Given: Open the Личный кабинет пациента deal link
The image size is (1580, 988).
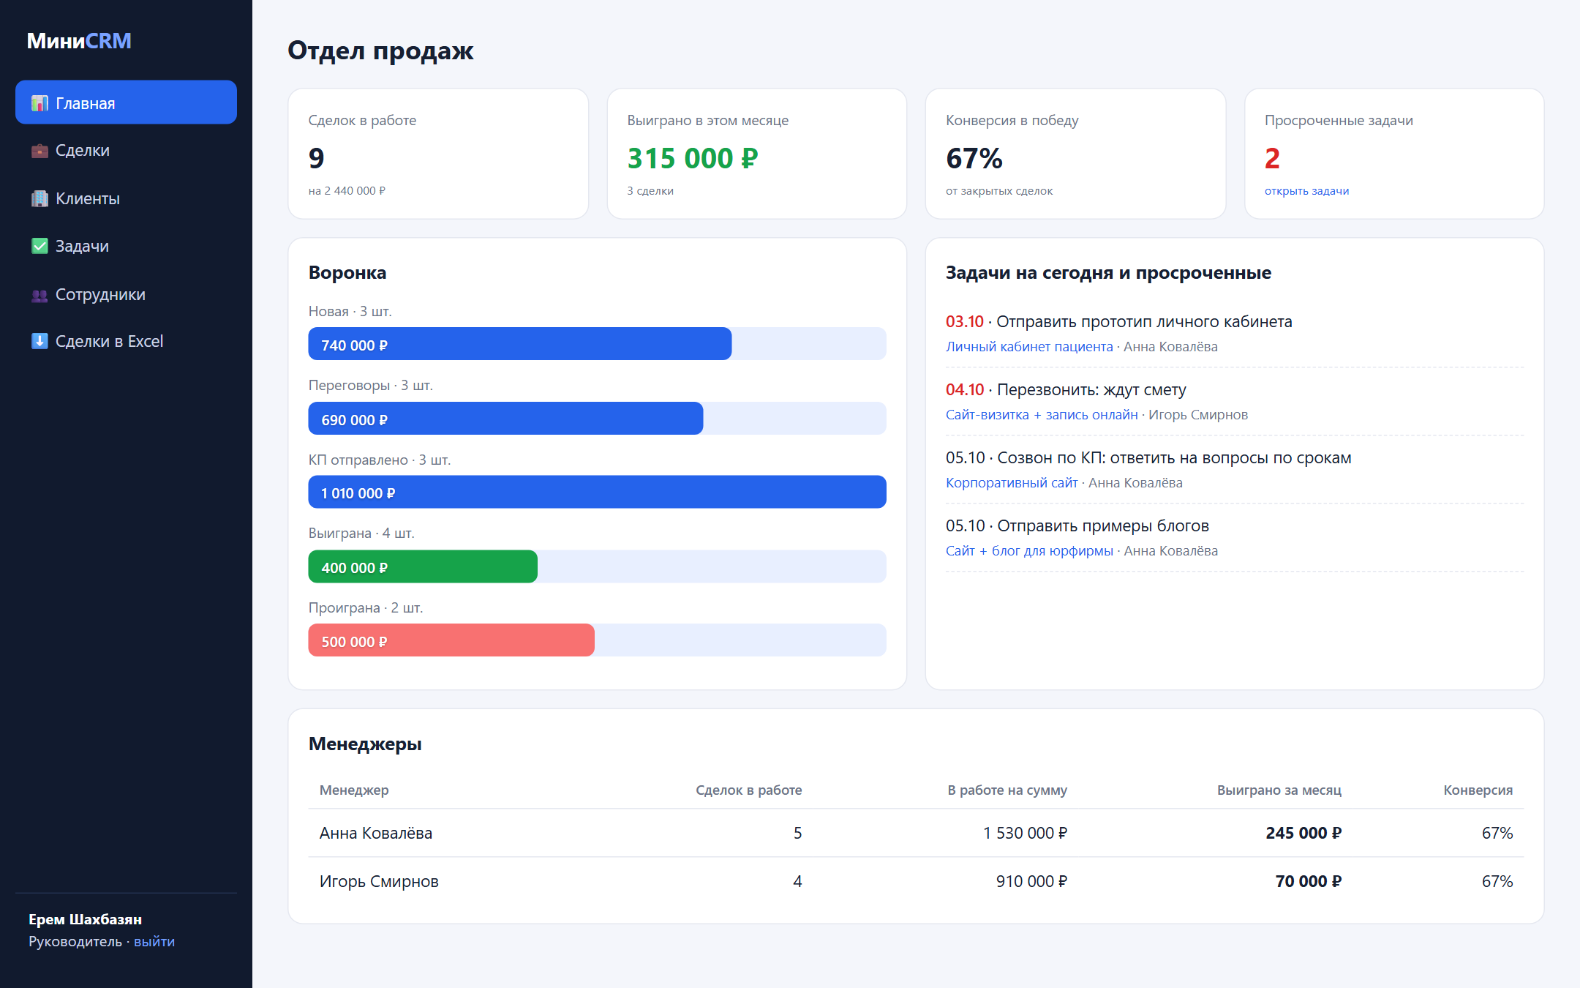Looking at the screenshot, I should (1029, 347).
